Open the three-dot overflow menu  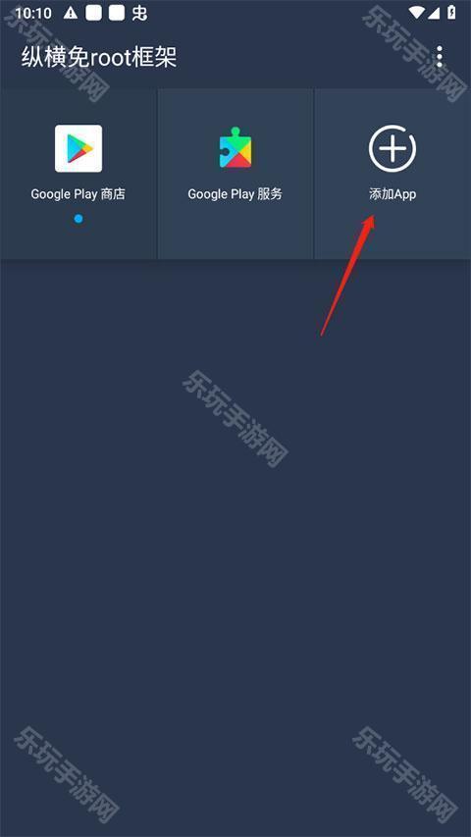pyautogui.click(x=439, y=57)
